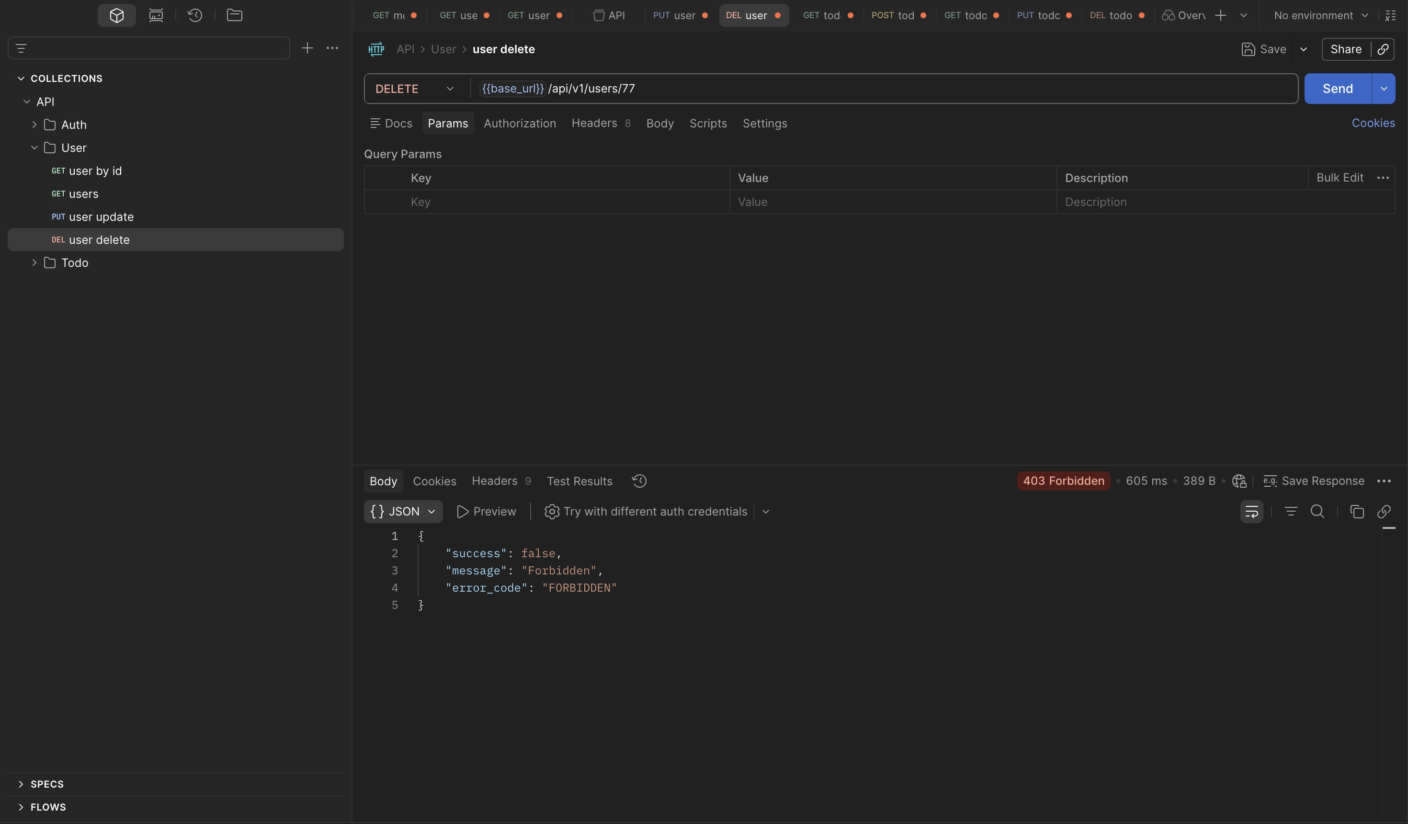
Task: Switch to the Authorization tab
Action: 520,123
